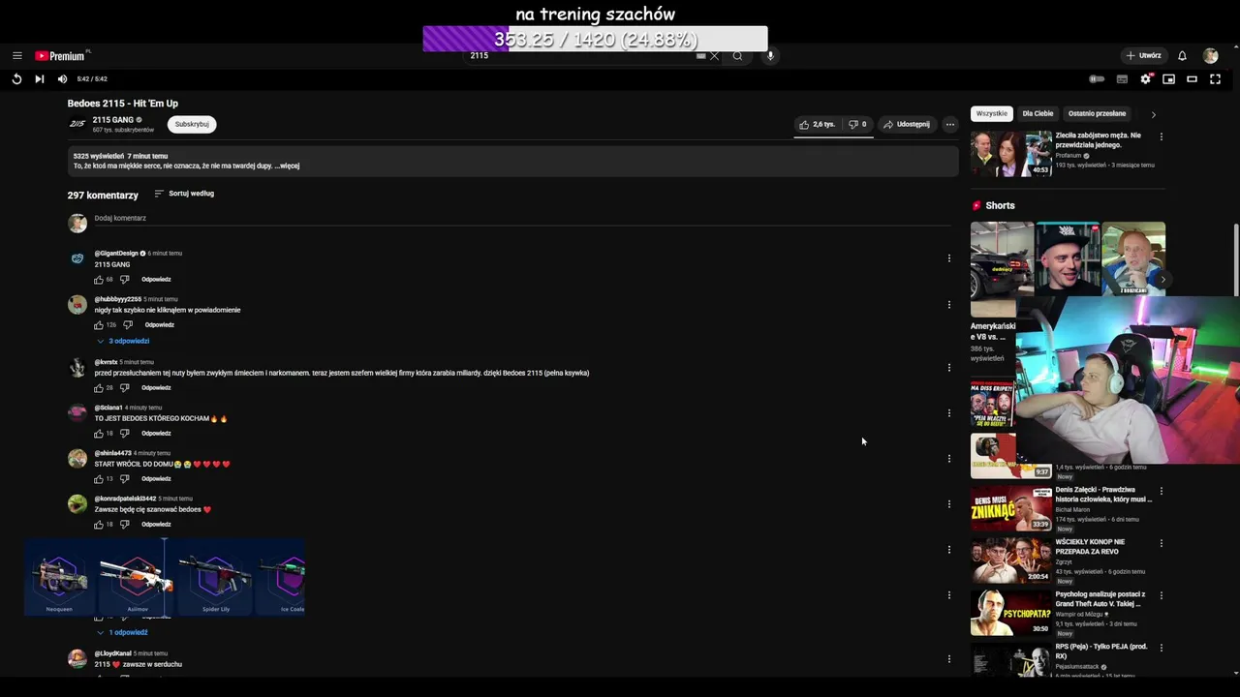Image resolution: width=1240 pixels, height=697 pixels.
Task: Like the @kvrstx comment
Action: 99,388
